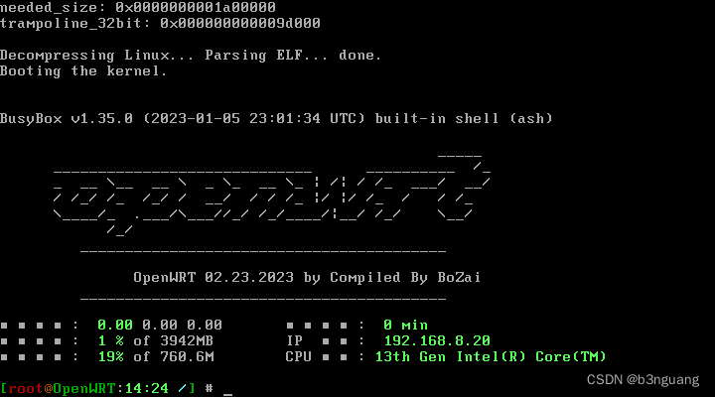Click the text '13th Gen Intel(R) Core(TM)'

(x=491, y=357)
